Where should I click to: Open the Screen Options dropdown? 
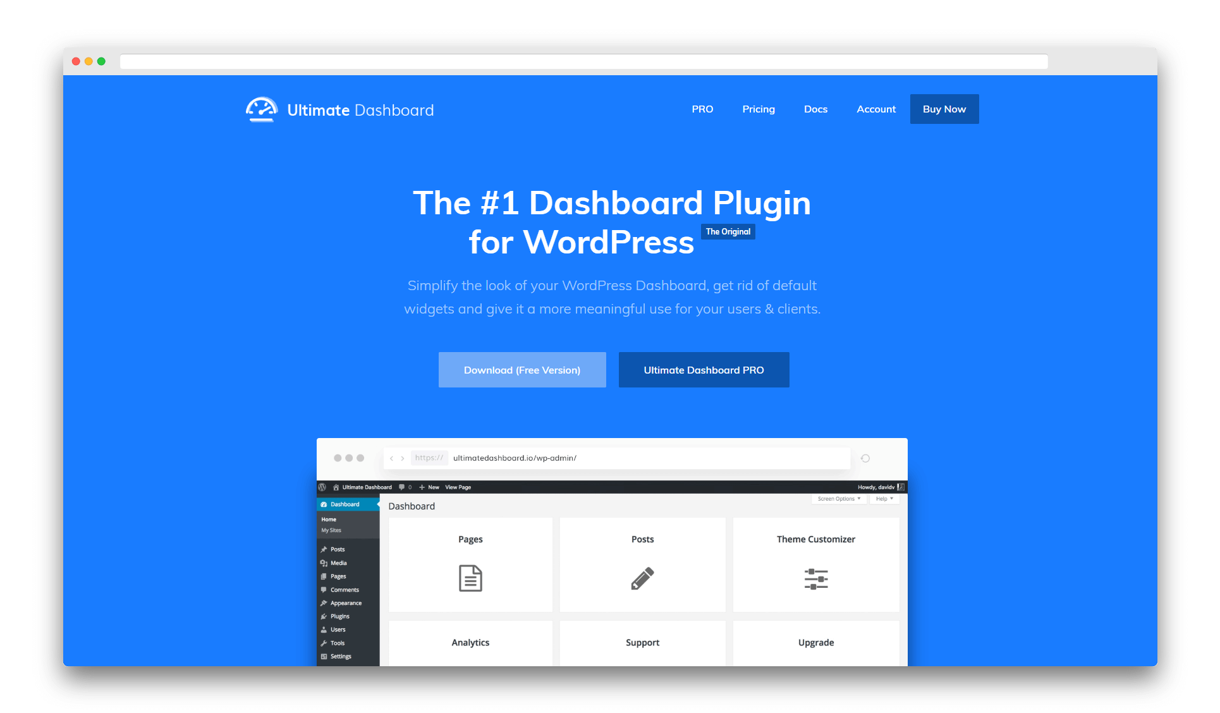(x=839, y=499)
